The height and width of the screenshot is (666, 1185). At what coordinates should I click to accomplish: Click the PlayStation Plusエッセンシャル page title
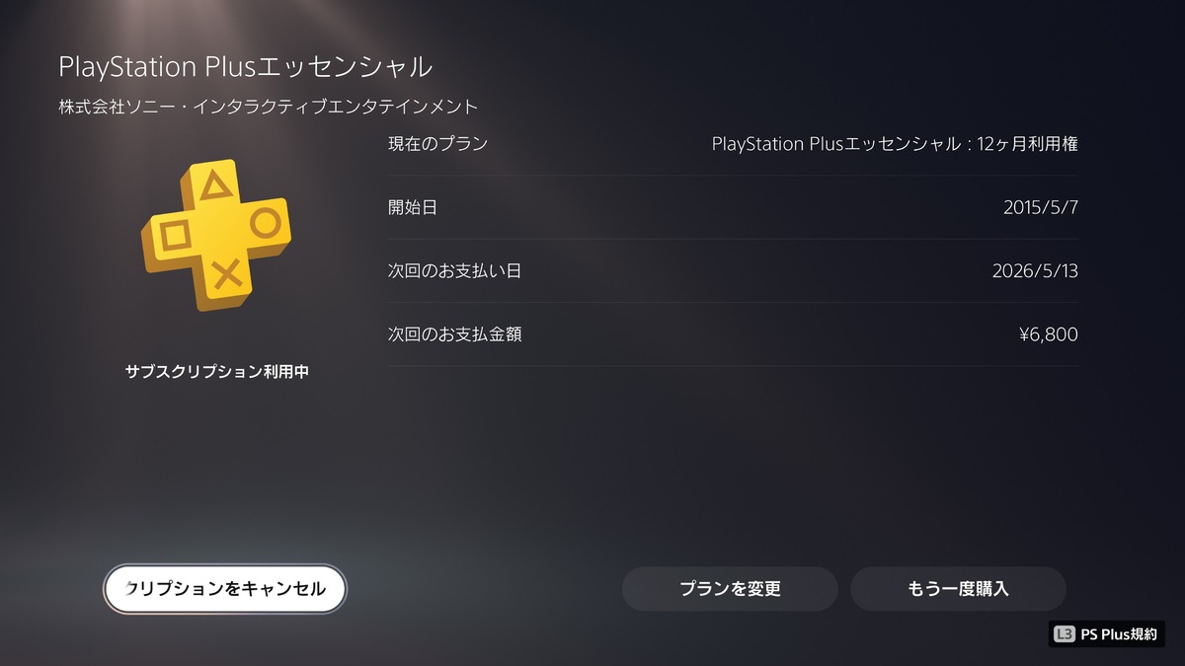[245, 67]
